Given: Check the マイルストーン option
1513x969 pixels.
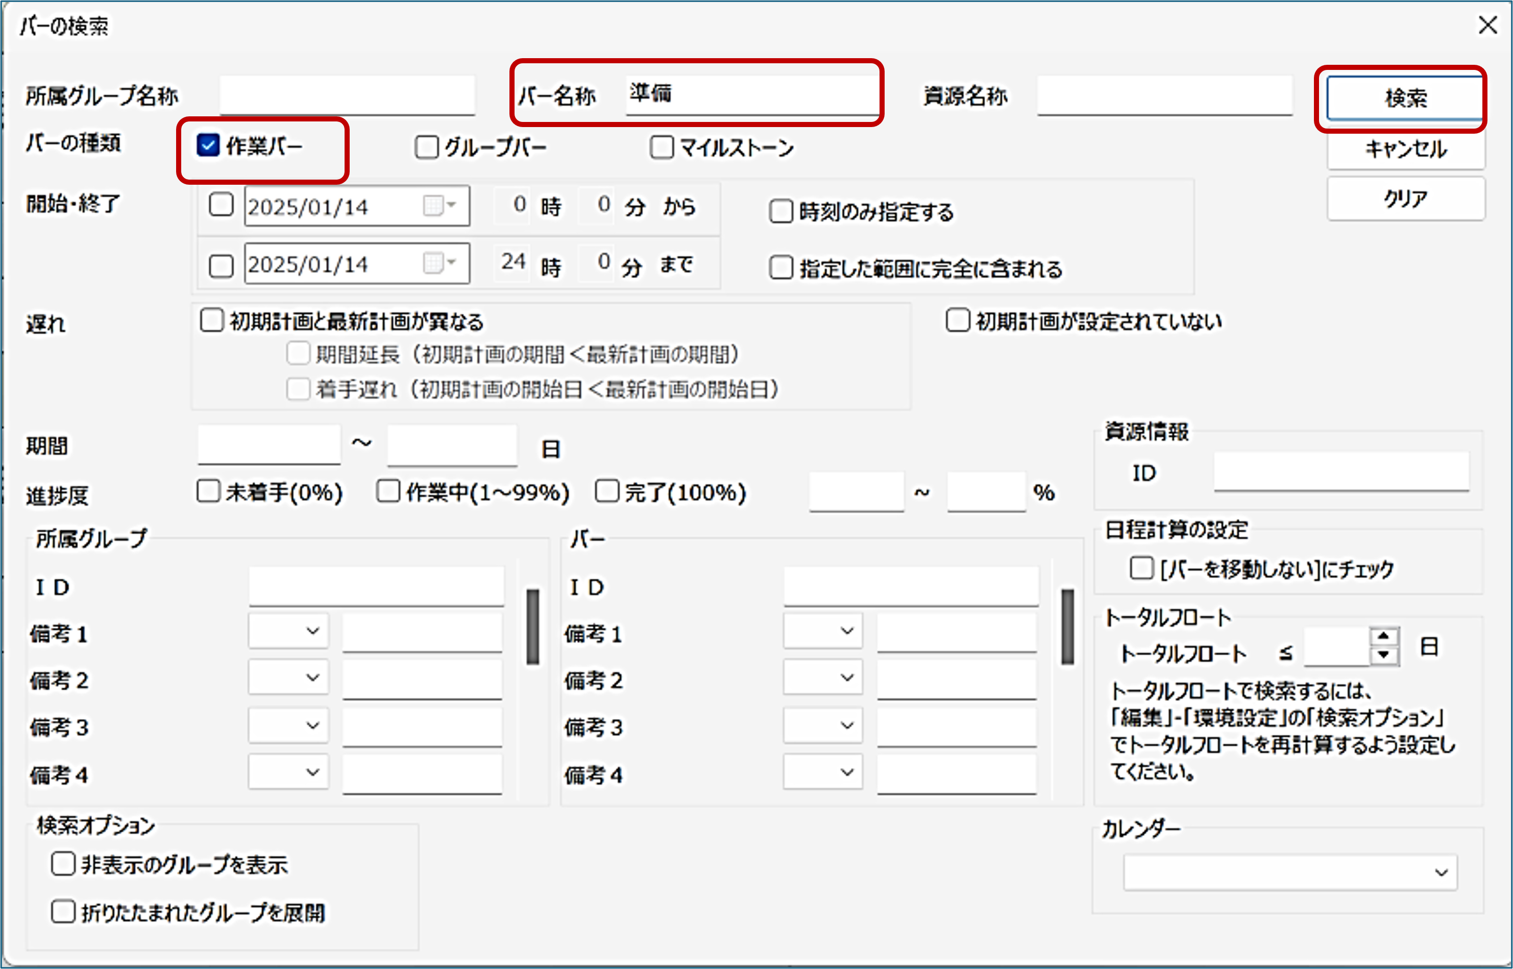Looking at the screenshot, I should [x=662, y=148].
